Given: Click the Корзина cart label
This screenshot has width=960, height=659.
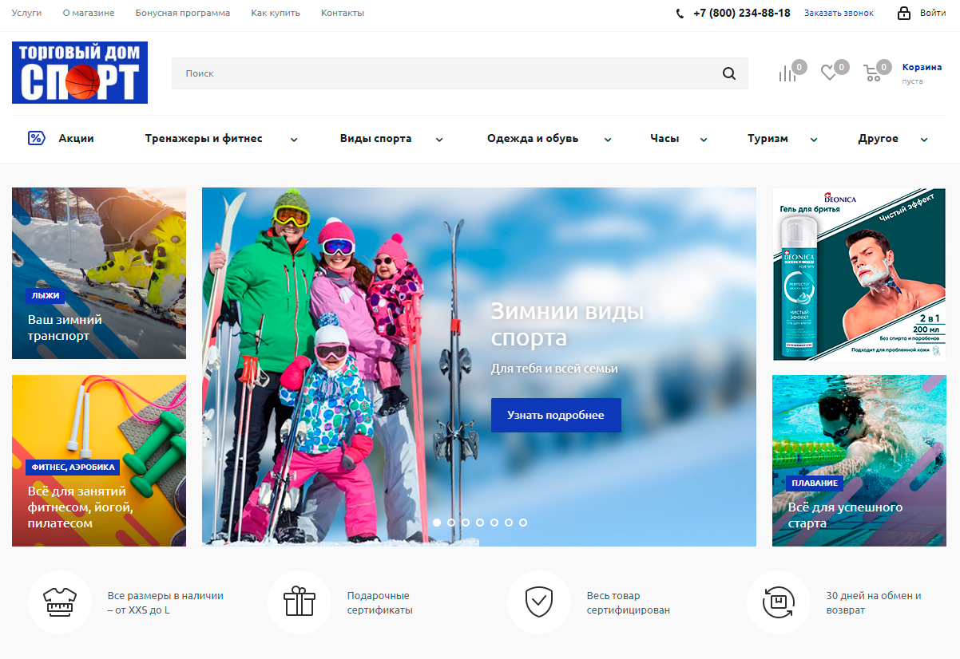Looking at the screenshot, I should click(x=922, y=67).
